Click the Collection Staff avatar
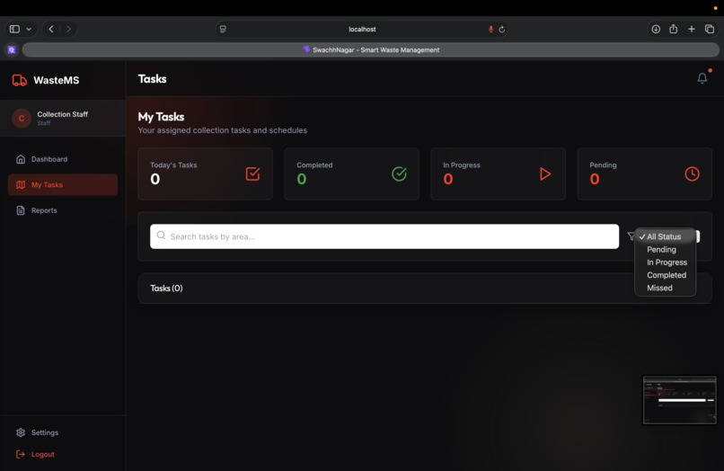Viewport: 724px width, 471px height. 22,118
